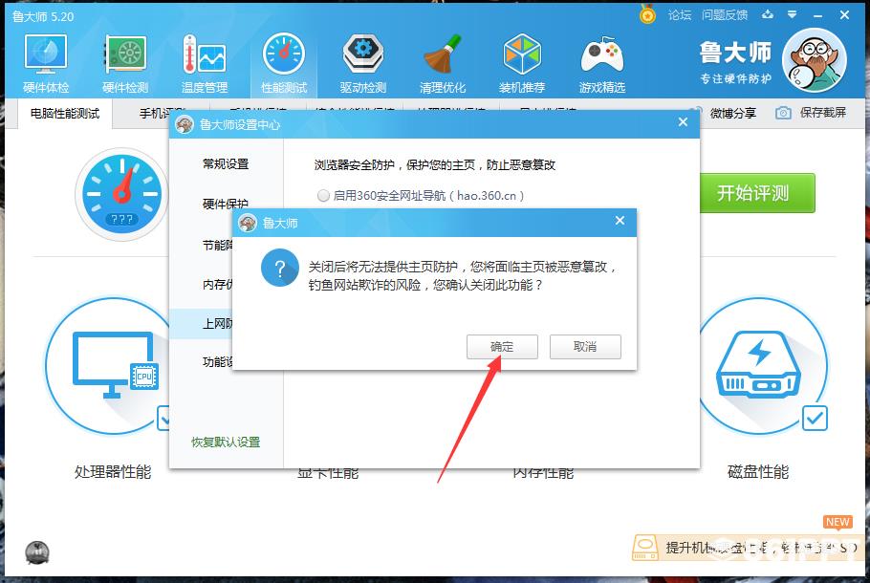Toggle the 磁盘性能 checkbox
This screenshot has width=870, height=583.
[x=815, y=419]
